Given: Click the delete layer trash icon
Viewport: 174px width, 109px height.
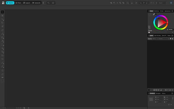Looking at the screenshot, I should tap(172, 90).
